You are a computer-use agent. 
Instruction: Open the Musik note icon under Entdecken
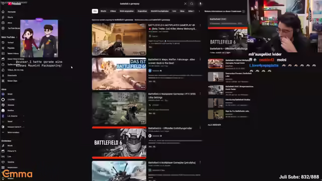tap(3, 145)
